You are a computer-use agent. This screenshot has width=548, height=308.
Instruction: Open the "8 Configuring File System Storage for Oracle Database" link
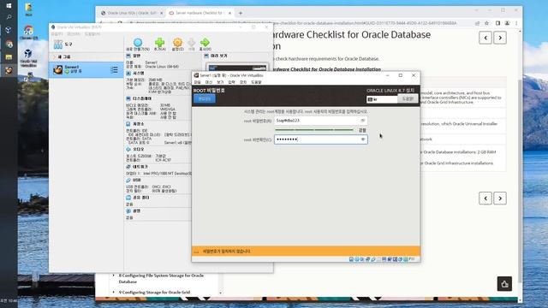pos(161,278)
